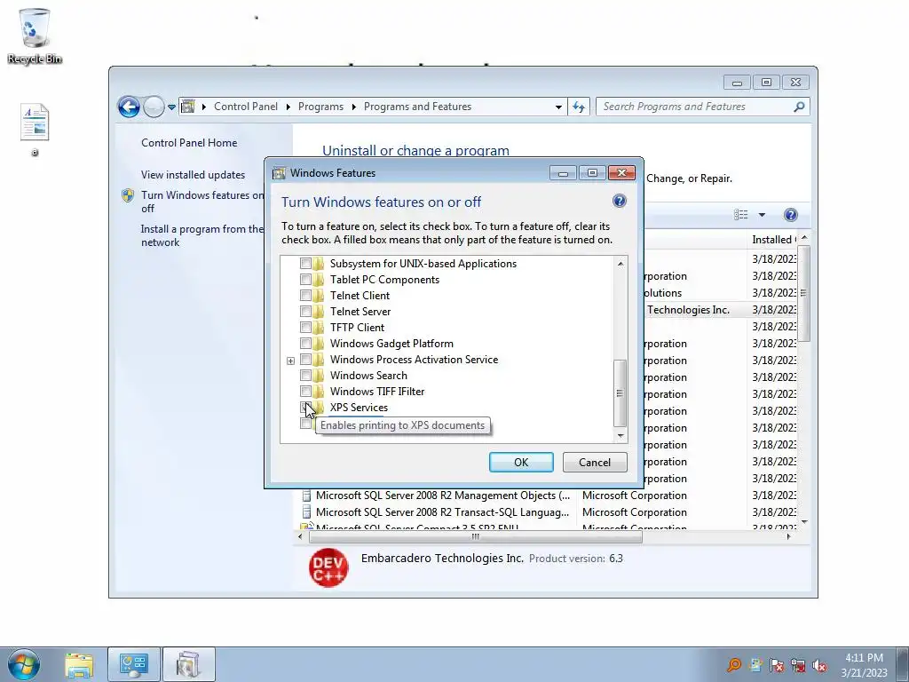The width and height of the screenshot is (909, 682).
Task: Switch to Control Panel taskbar button
Action: tap(134, 664)
